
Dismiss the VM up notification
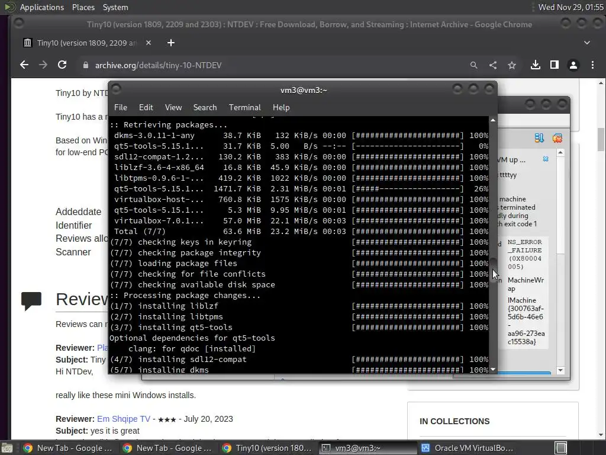coord(546,159)
